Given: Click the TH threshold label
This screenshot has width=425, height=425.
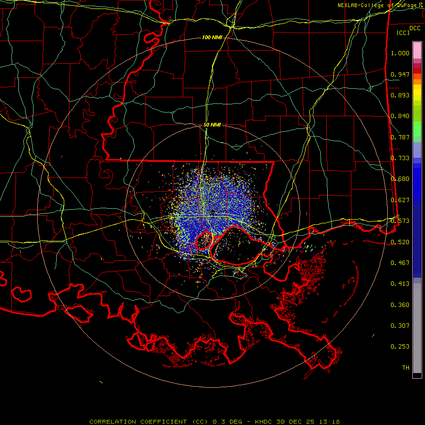Looking at the screenshot, I should tap(406, 368).
